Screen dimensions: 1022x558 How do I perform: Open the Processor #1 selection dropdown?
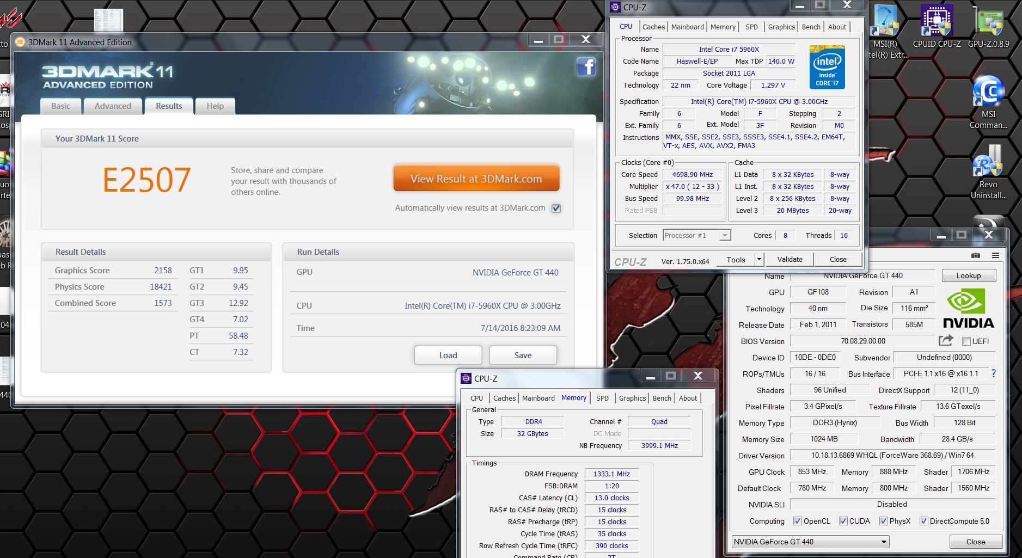(x=697, y=235)
